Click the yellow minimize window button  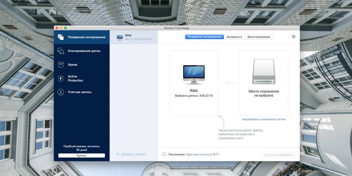coord(61,28)
